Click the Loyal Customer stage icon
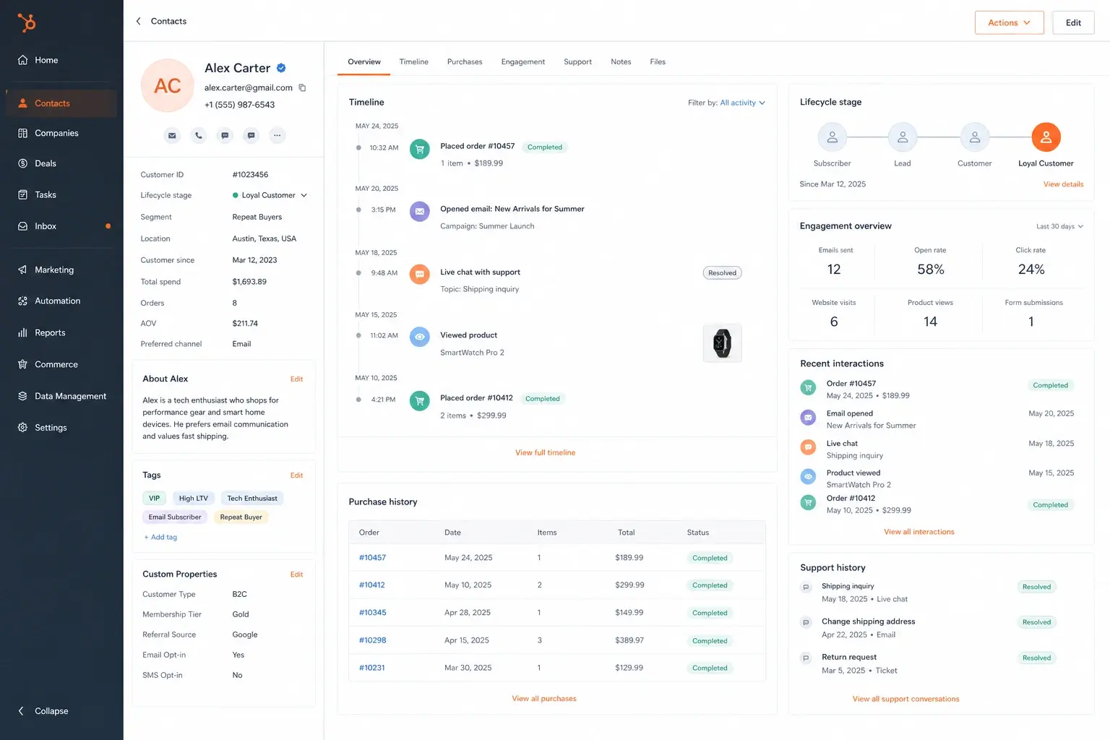This screenshot has height=740, width=1110. coord(1046,137)
